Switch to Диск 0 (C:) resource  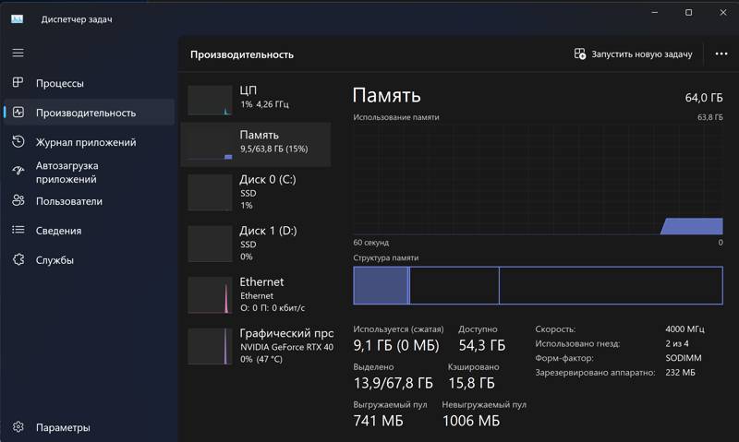pyautogui.click(x=256, y=192)
